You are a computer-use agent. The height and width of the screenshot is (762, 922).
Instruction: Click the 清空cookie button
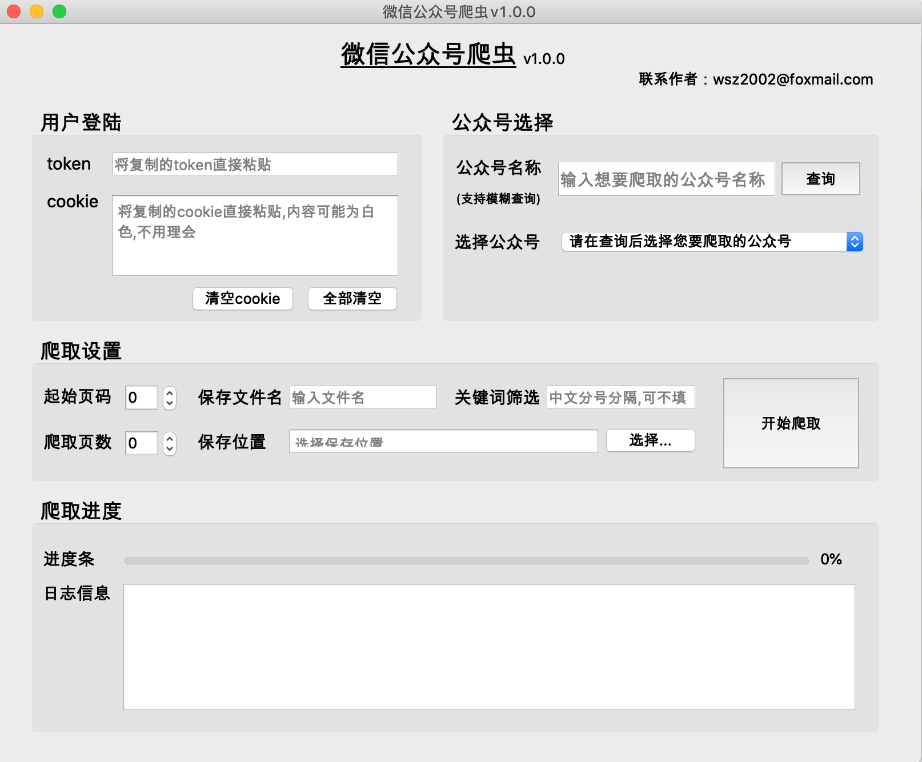243,298
